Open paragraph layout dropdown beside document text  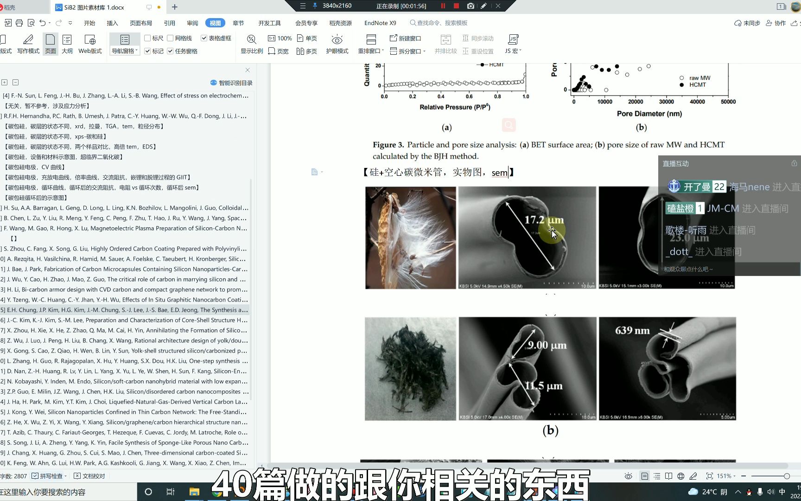[317, 172]
